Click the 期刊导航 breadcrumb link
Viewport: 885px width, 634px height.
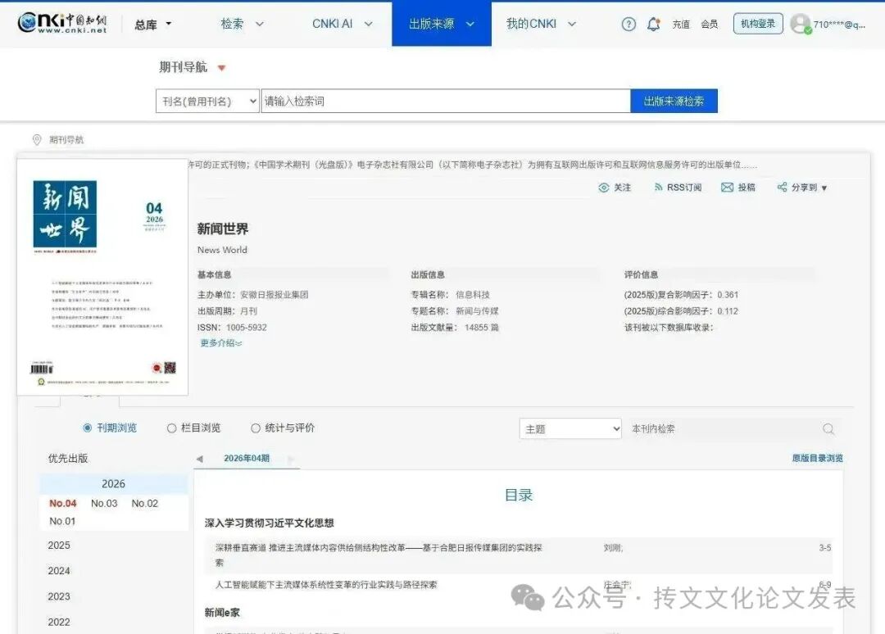pos(66,139)
